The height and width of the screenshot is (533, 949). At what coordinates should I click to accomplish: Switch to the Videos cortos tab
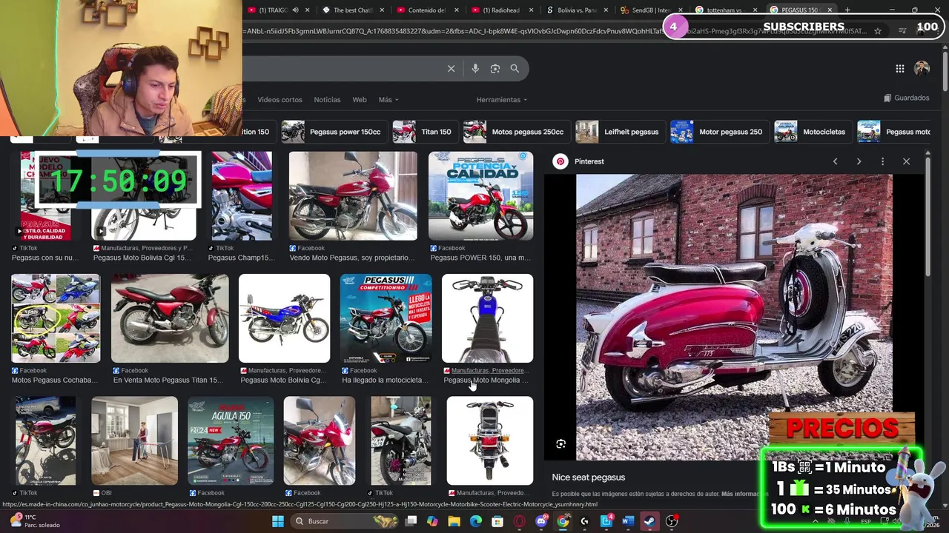280,100
